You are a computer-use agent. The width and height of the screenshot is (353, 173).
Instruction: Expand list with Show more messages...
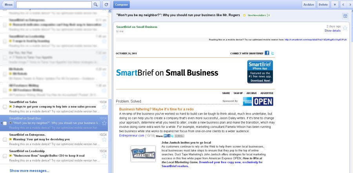pyautogui.click(x=29, y=171)
